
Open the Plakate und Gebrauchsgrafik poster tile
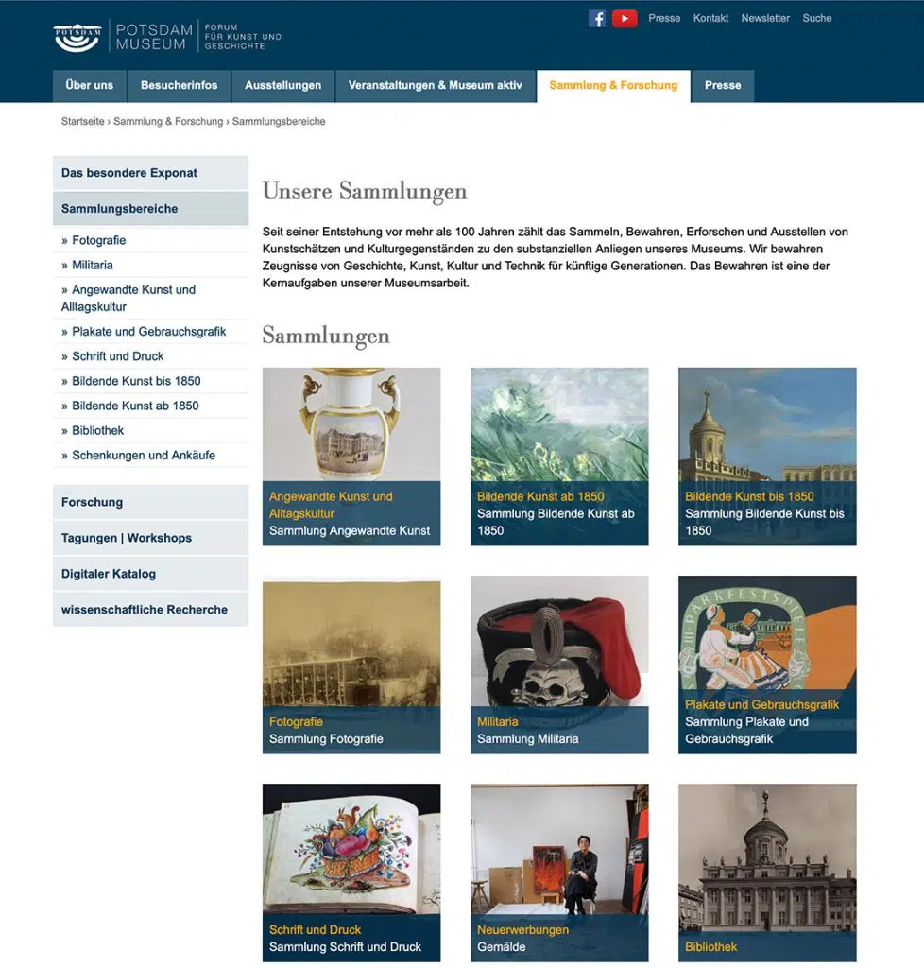pos(767,642)
